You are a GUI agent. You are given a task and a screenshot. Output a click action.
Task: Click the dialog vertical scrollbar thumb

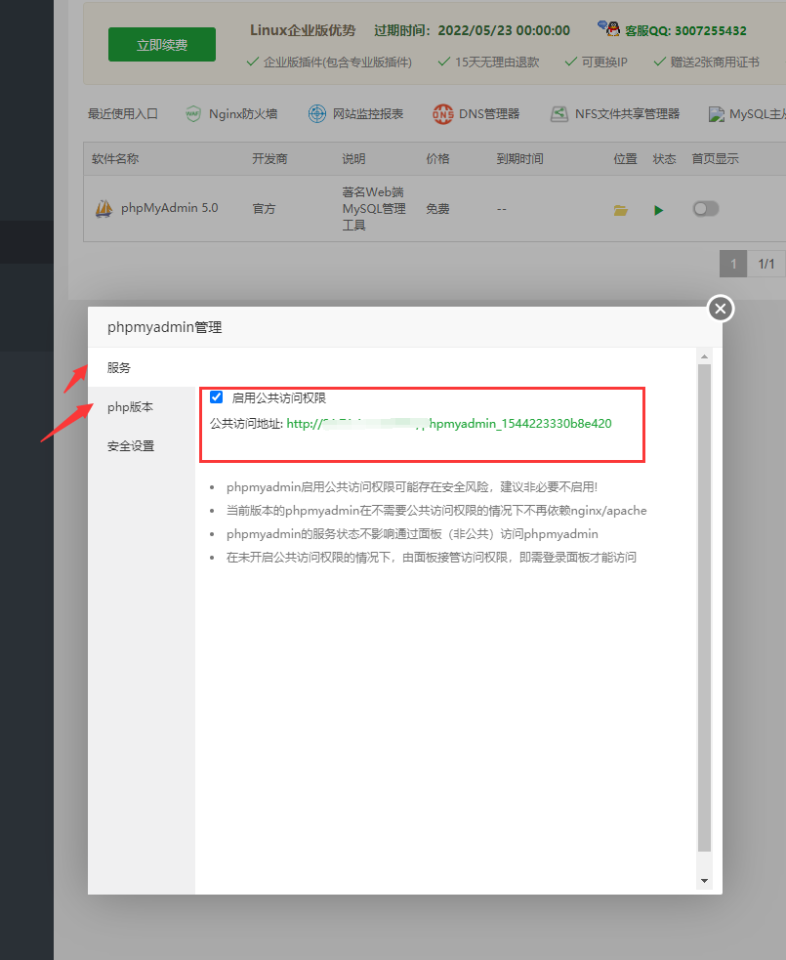click(704, 607)
